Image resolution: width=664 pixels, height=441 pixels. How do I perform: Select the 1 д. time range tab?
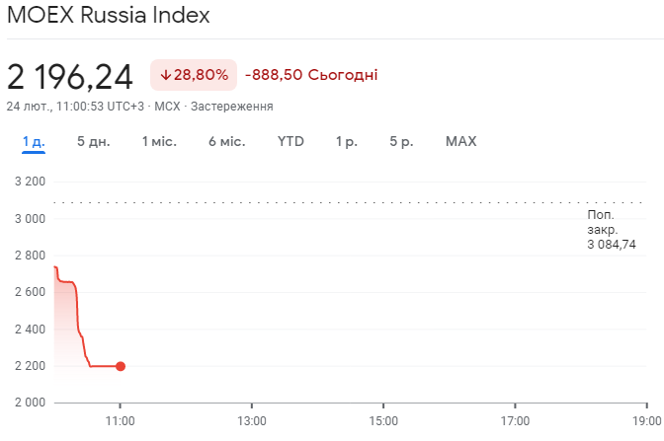(x=34, y=142)
